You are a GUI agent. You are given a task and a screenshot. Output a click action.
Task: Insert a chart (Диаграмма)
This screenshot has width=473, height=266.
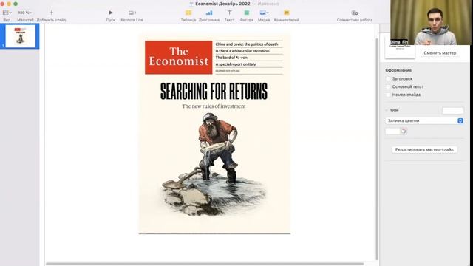tap(208, 13)
